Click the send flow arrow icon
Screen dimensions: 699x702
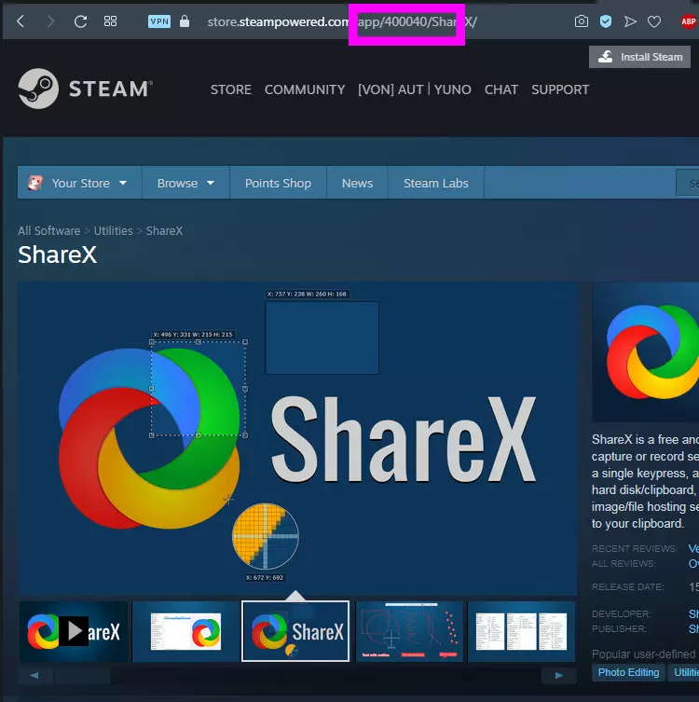click(x=630, y=21)
